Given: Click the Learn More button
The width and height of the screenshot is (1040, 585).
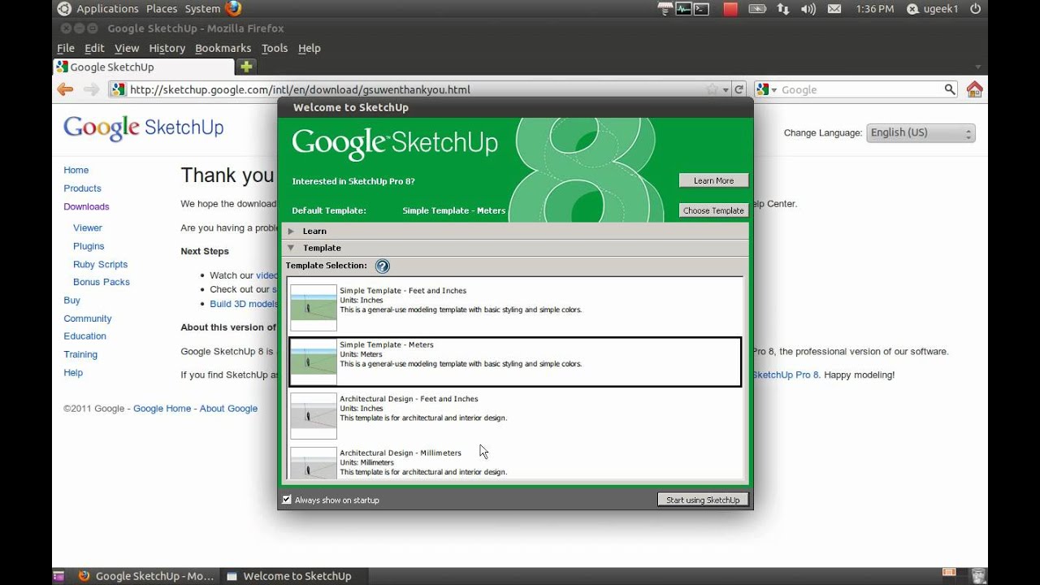Looking at the screenshot, I should coord(713,180).
